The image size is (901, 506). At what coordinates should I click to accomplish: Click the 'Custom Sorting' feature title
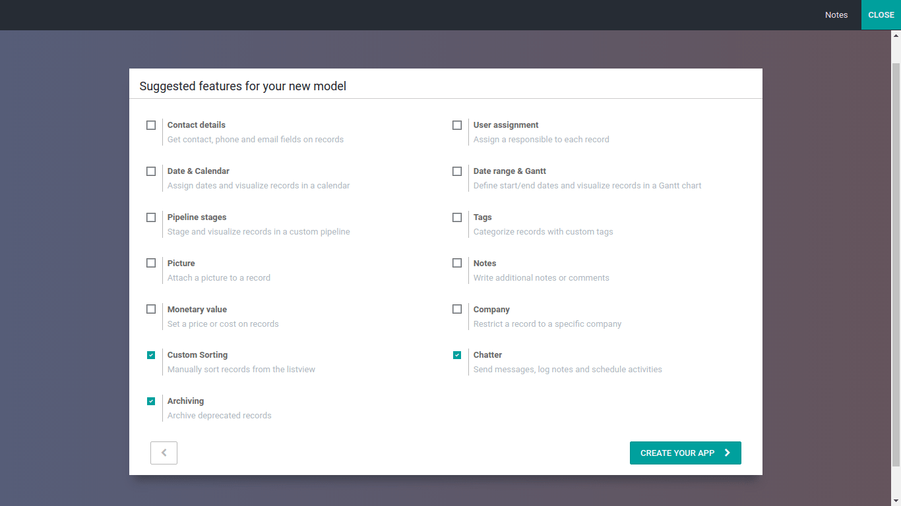point(197,355)
